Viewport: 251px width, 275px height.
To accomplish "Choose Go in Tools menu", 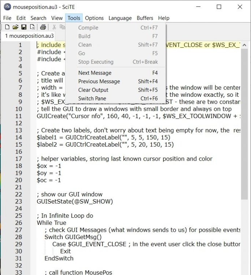I will pyautogui.click(x=116, y=53).
